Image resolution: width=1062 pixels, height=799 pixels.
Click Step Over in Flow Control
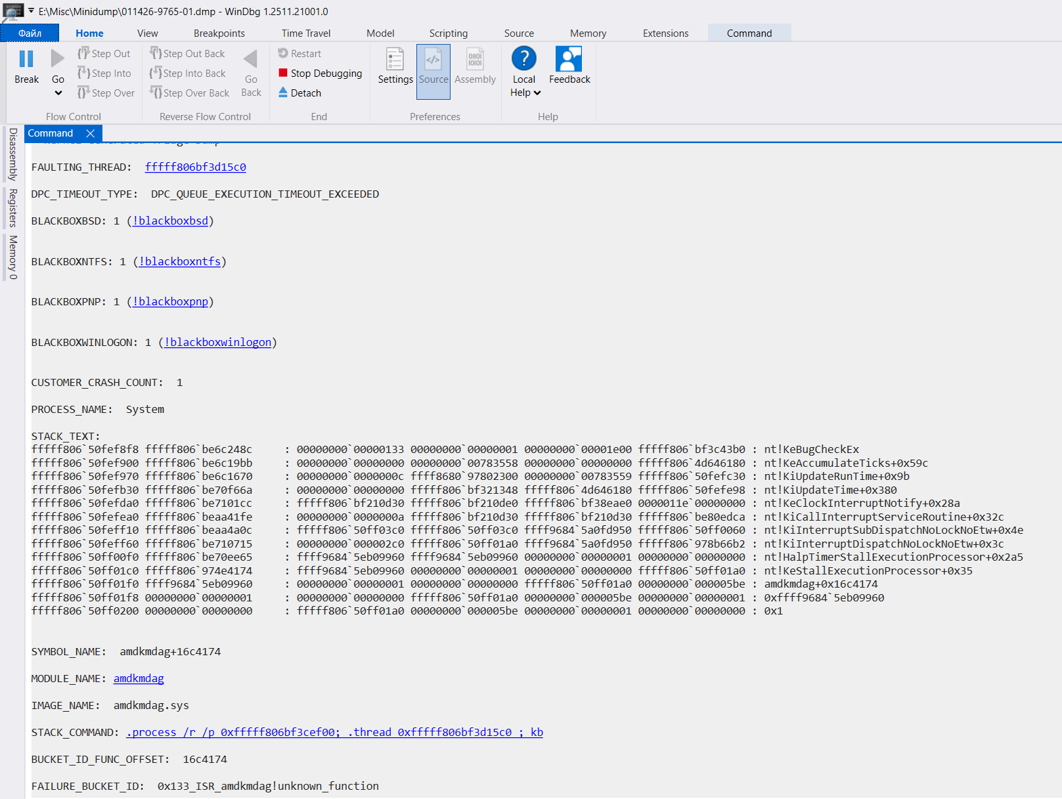(x=106, y=93)
